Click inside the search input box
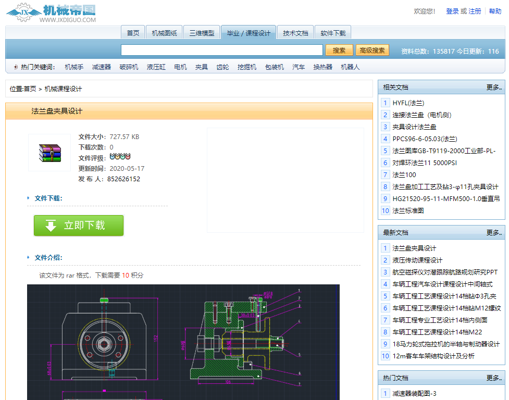This screenshot has height=400, width=509. coord(221,50)
